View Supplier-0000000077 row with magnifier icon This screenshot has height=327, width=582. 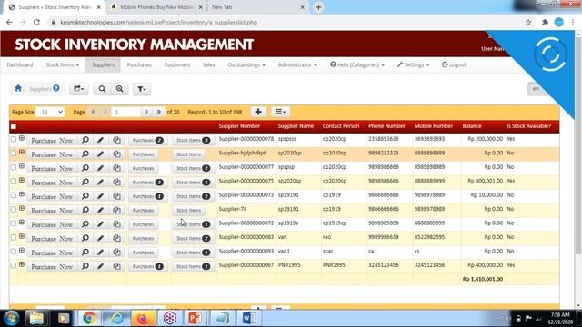(x=85, y=168)
